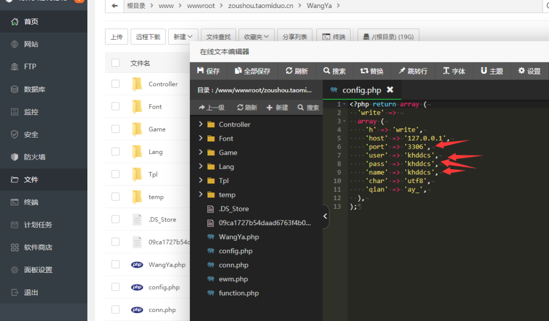
Task: Check the checkbox beside the Controller folder
Action: (x=116, y=84)
